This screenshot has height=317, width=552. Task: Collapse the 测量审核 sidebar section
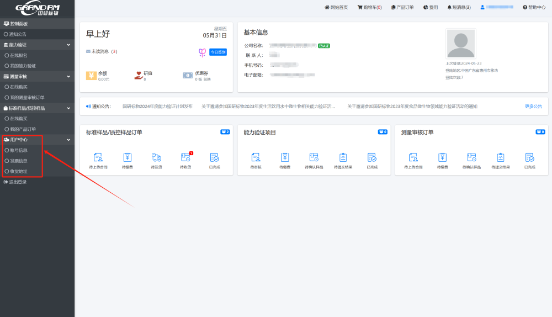[x=68, y=77]
